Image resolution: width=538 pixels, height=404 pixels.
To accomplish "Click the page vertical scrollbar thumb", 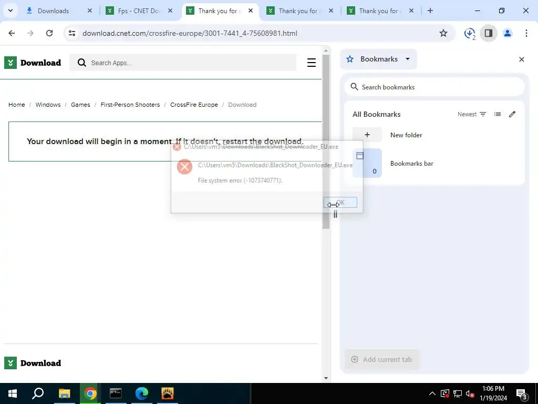I will pyautogui.click(x=326, y=142).
